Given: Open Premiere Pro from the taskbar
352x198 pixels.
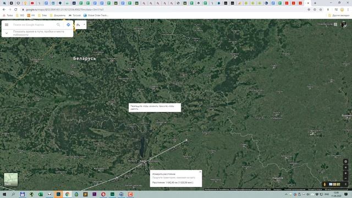Looking at the screenshot, I should point(94,194).
